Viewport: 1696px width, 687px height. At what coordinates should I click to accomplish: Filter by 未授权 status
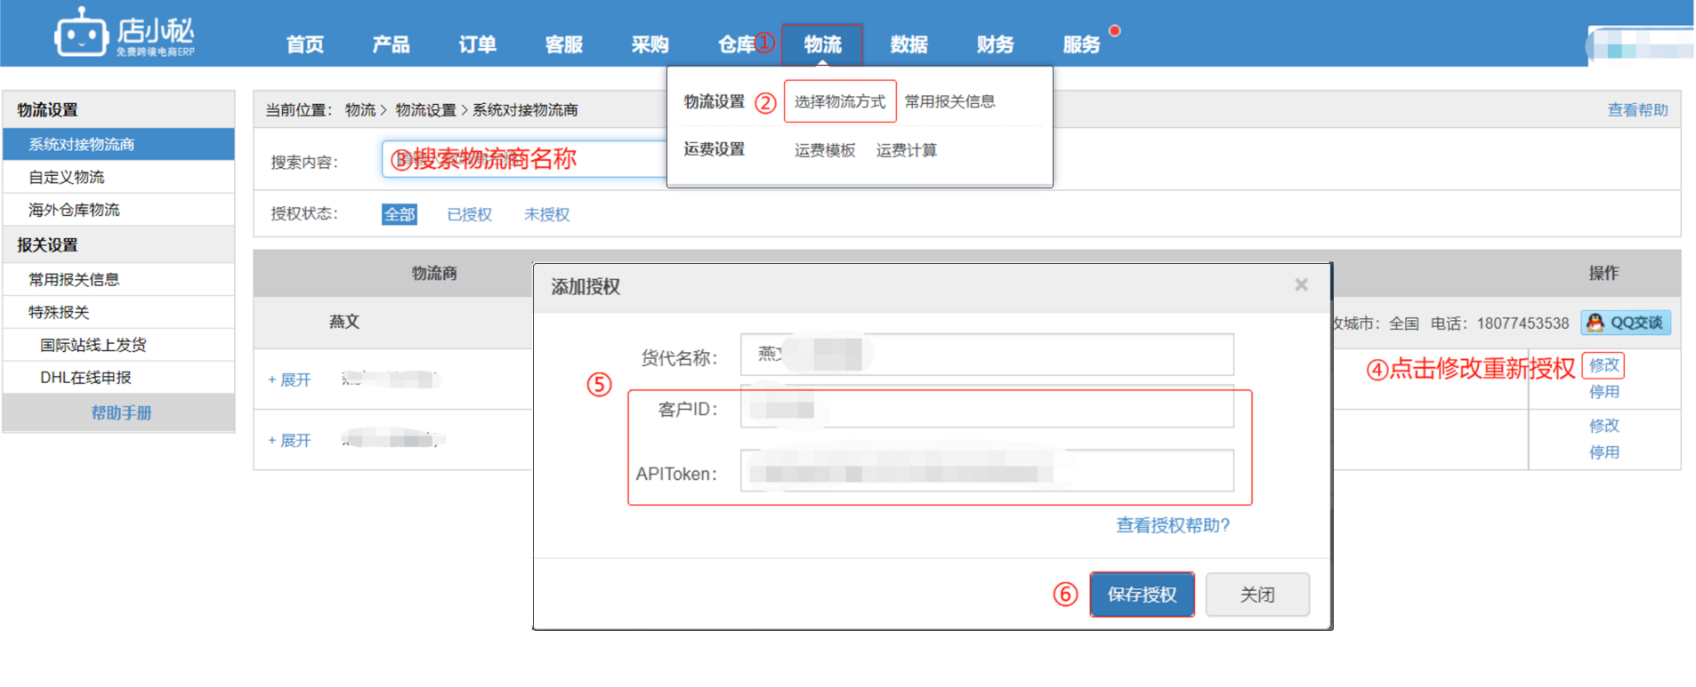click(546, 214)
